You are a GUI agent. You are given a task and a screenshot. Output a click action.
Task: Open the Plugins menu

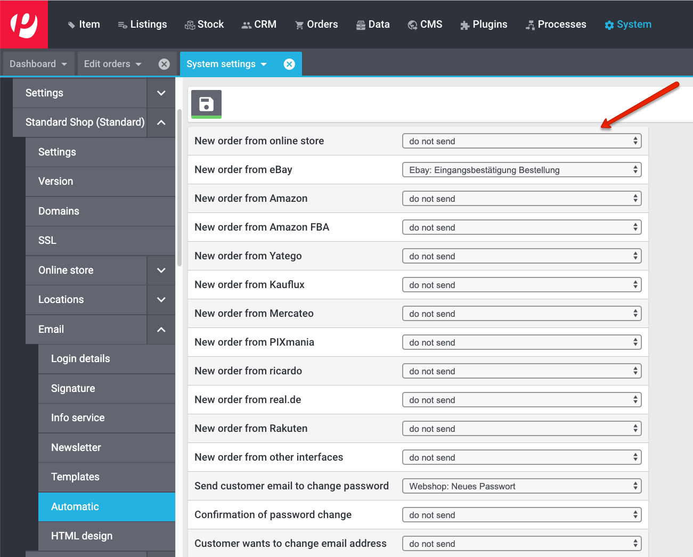coord(484,24)
